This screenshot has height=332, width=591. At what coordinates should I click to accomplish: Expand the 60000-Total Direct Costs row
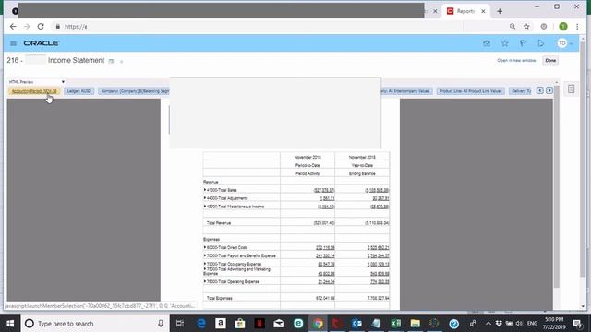pos(205,247)
